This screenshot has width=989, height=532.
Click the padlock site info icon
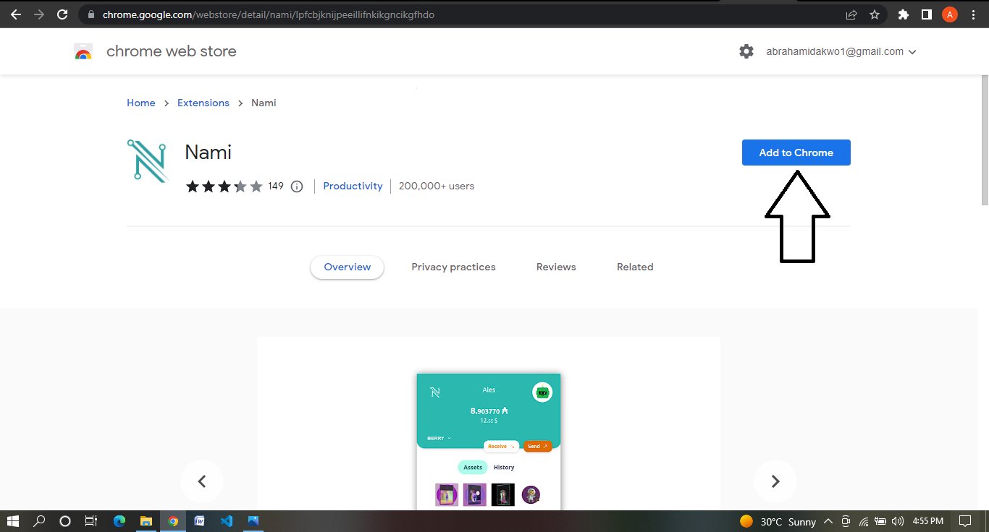[x=91, y=14]
